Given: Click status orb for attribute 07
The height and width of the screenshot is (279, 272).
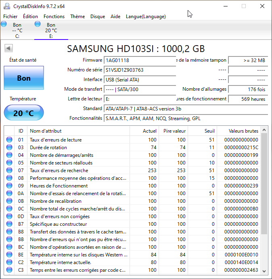Looking at the screenshot, I should click(x=9, y=170).
